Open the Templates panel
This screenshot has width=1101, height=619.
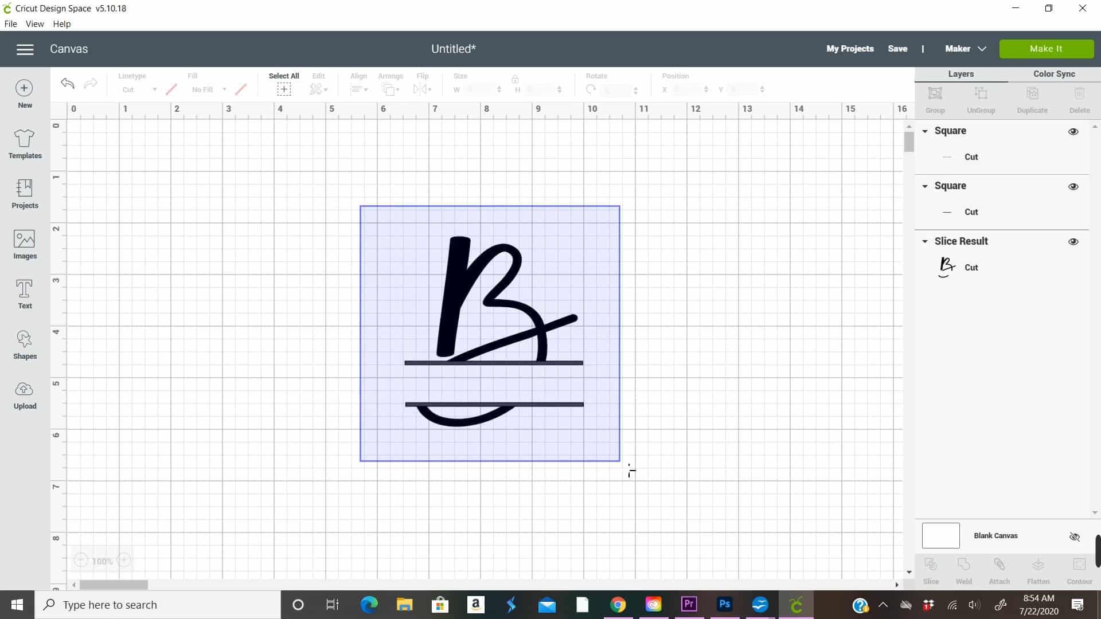pos(25,143)
